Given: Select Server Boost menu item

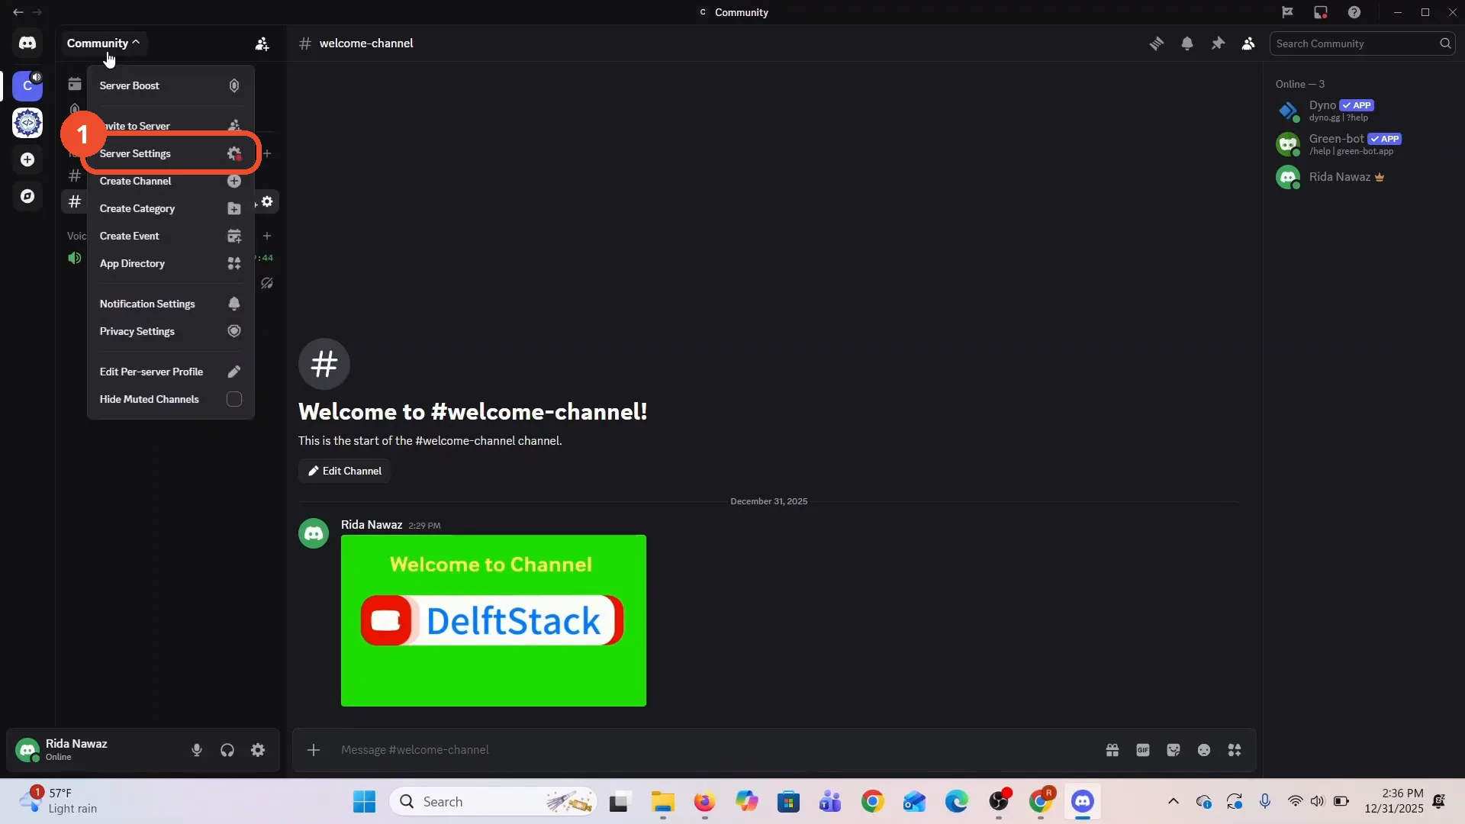Looking at the screenshot, I should pos(170,85).
